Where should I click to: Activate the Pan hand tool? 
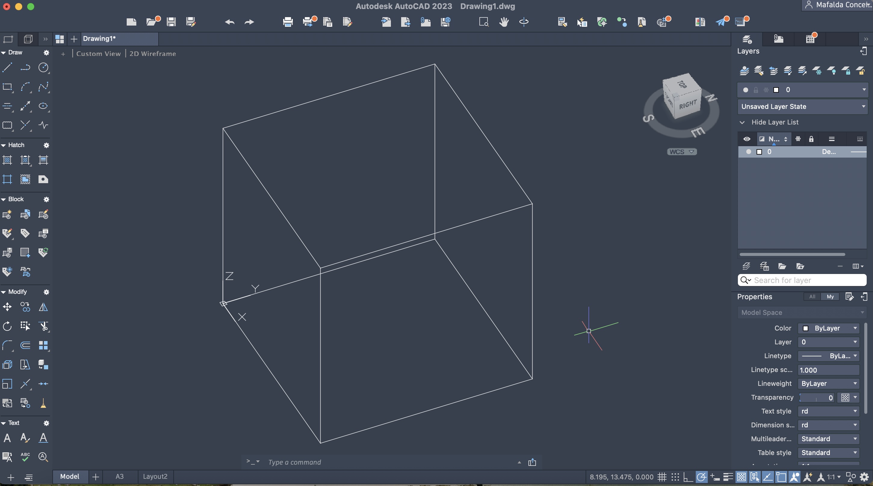pyautogui.click(x=503, y=22)
